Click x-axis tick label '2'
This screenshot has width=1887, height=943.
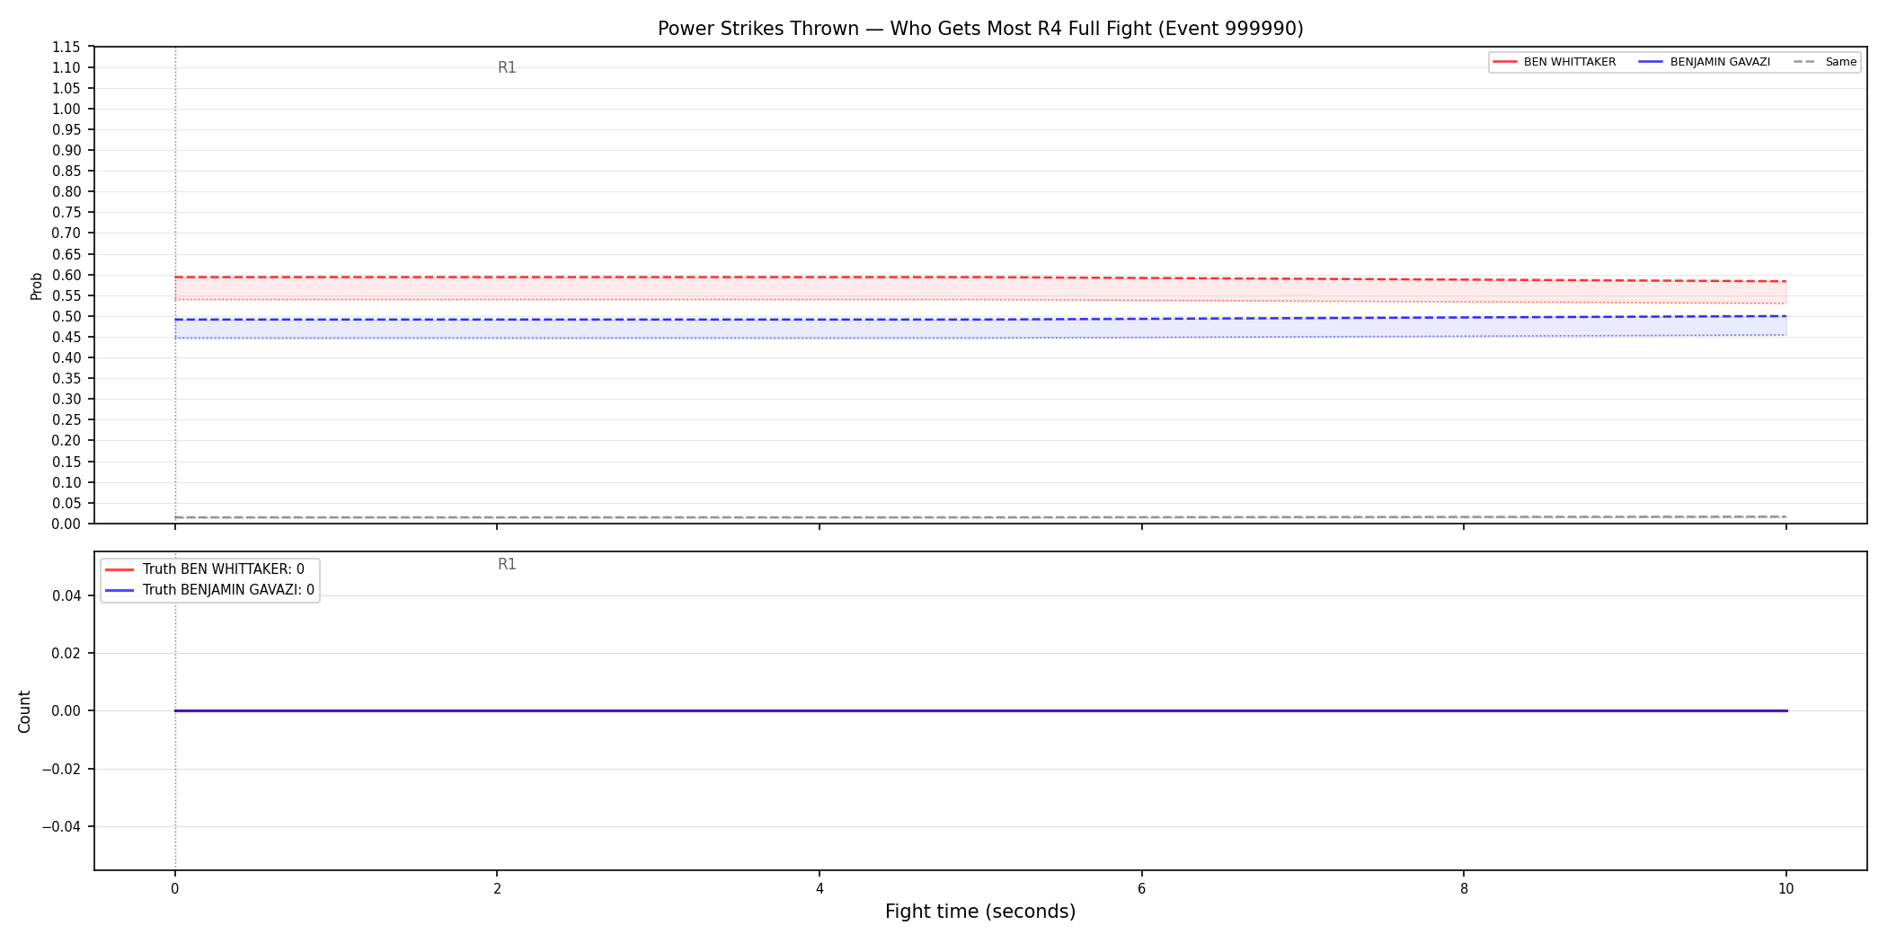point(497,889)
